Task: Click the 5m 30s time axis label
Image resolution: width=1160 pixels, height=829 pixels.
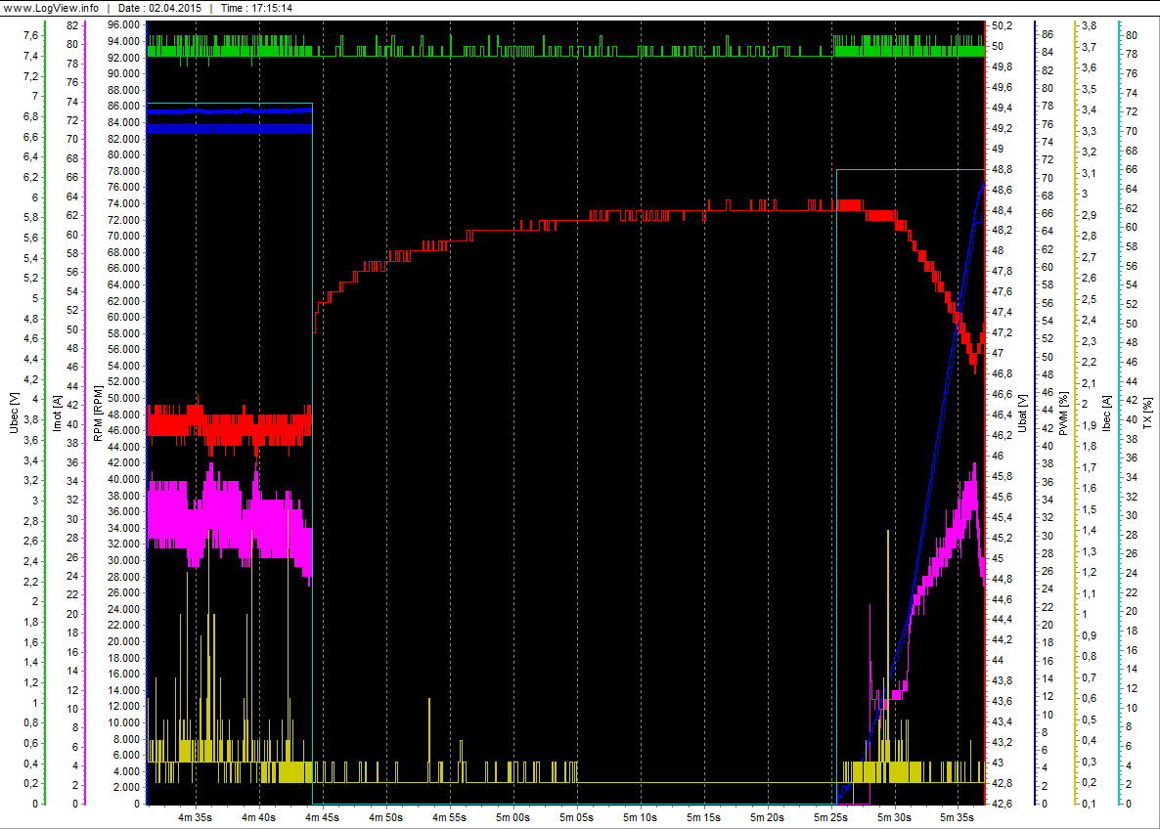Action: [x=895, y=817]
